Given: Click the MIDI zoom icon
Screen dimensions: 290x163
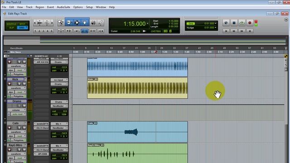Looking at the screenshot, I should coord(47,23).
